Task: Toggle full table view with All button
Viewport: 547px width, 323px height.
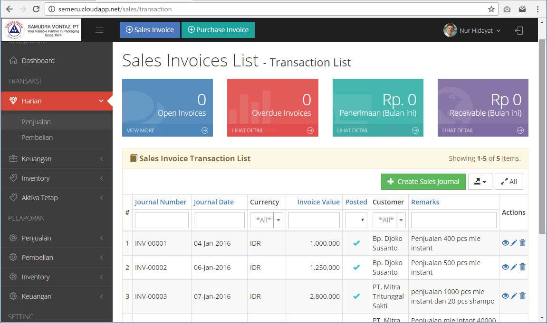Action: pos(509,182)
